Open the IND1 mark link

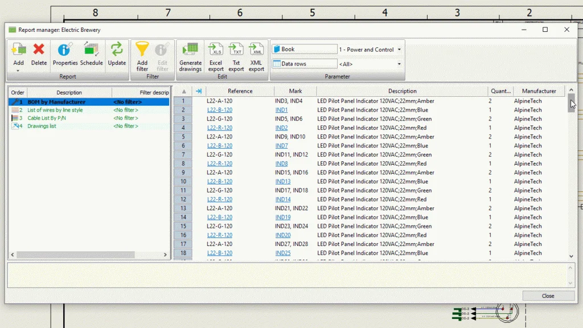point(281,110)
